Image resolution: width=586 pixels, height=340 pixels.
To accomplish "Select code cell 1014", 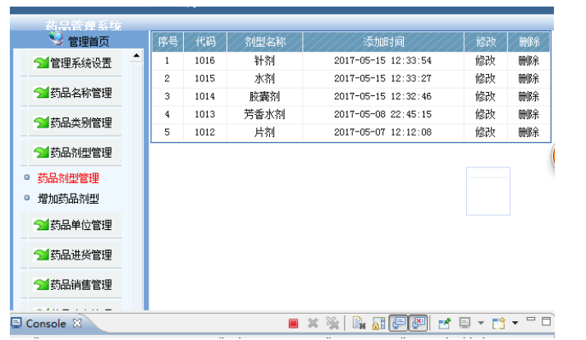I will click(x=205, y=97).
